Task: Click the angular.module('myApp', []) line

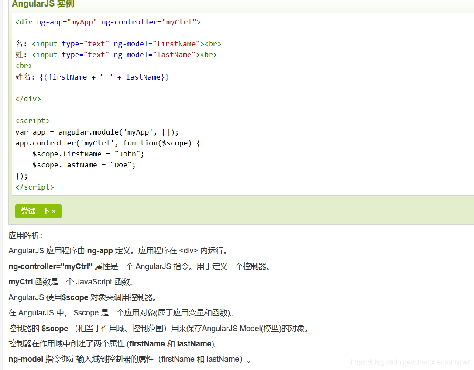Action: [x=97, y=132]
